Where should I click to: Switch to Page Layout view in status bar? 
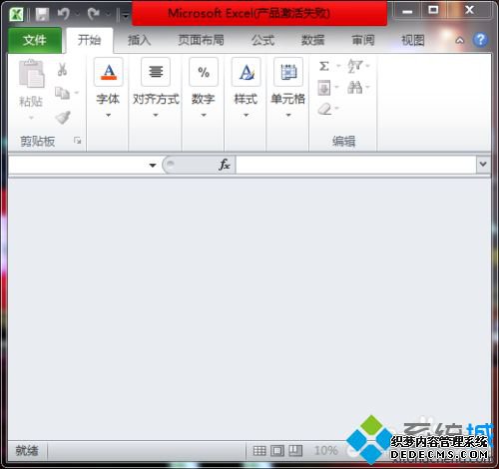click(x=277, y=451)
